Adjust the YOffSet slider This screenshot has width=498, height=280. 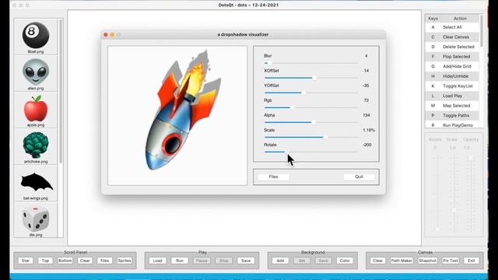click(311, 93)
